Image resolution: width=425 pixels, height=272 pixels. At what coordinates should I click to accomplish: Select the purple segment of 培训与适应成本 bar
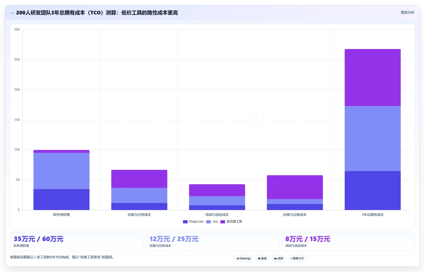click(x=217, y=190)
